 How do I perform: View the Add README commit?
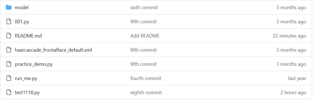coord(145,36)
